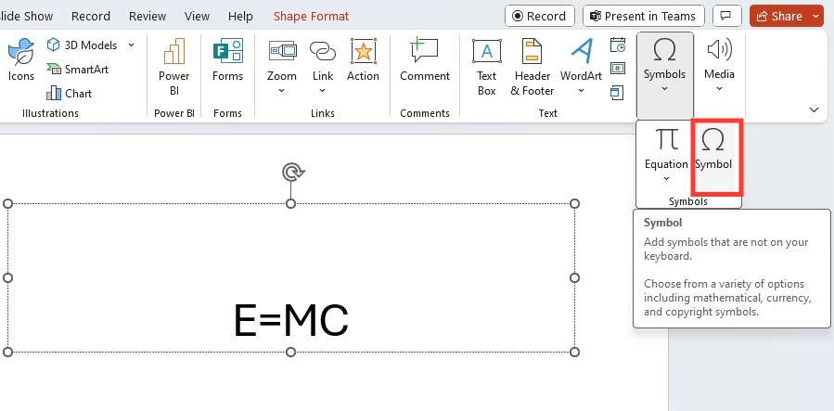This screenshot has width=834, height=411.
Task: Click the top-center resize handle of text box
Action: click(291, 203)
